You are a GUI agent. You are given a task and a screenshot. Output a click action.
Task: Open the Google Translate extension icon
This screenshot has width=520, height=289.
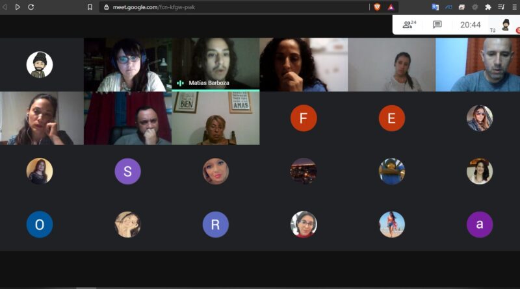coord(435,7)
